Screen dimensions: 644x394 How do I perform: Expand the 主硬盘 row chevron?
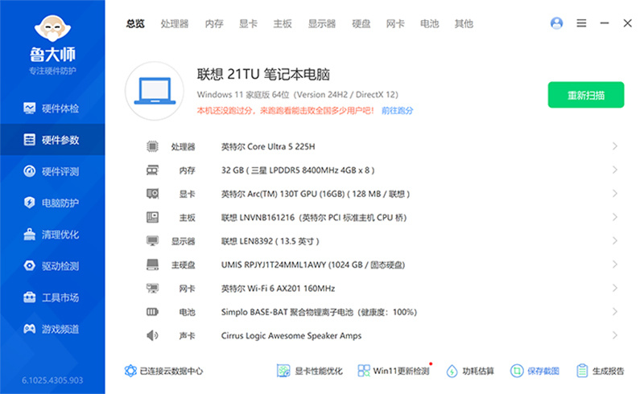[615, 265]
